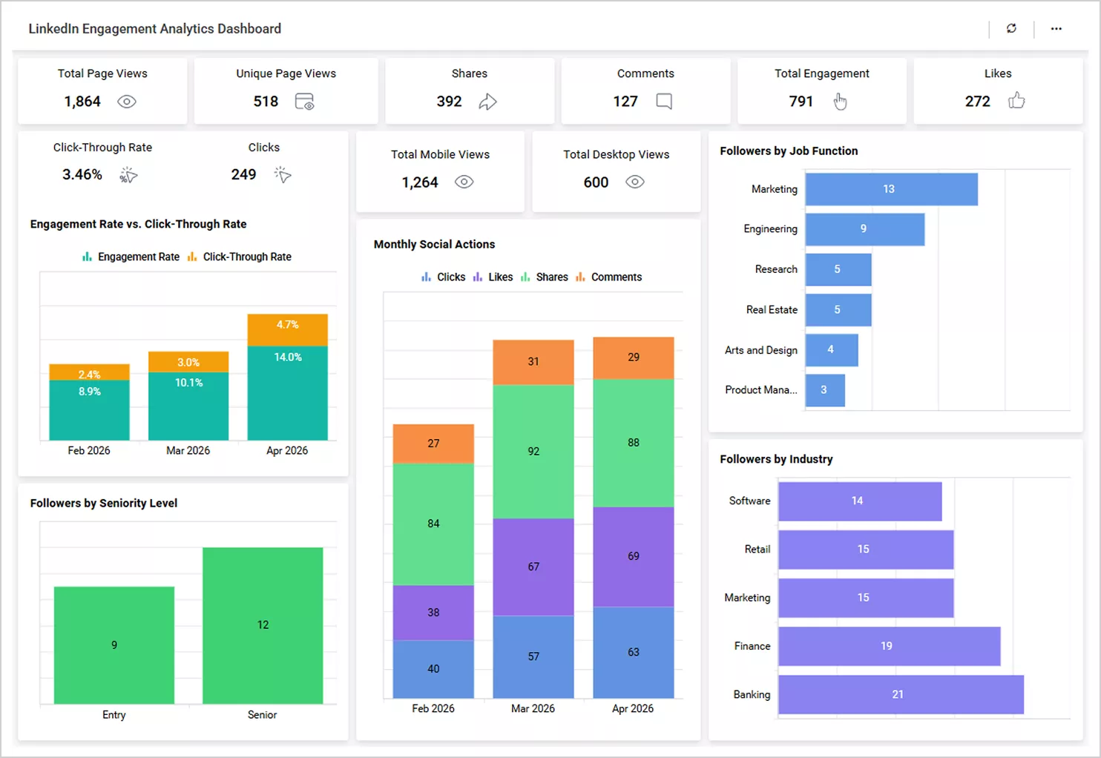Click the Total Engagement hand pointer icon
Screen dimensions: 1101x758
[840, 102]
